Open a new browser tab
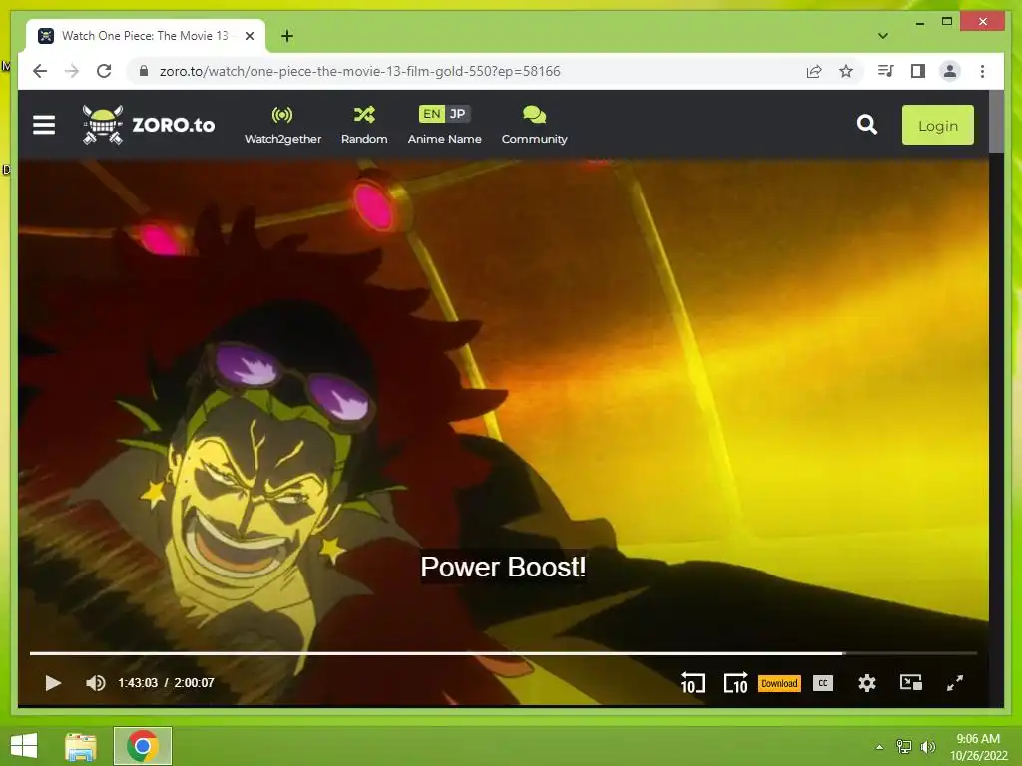This screenshot has height=766, width=1022. pyautogui.click(x=287, y=36)
